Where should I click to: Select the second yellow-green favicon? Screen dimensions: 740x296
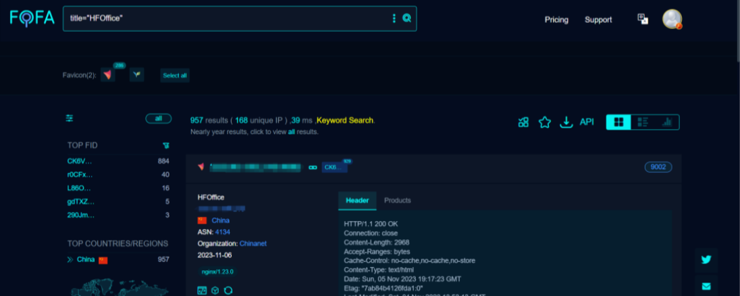click(137, 74)
